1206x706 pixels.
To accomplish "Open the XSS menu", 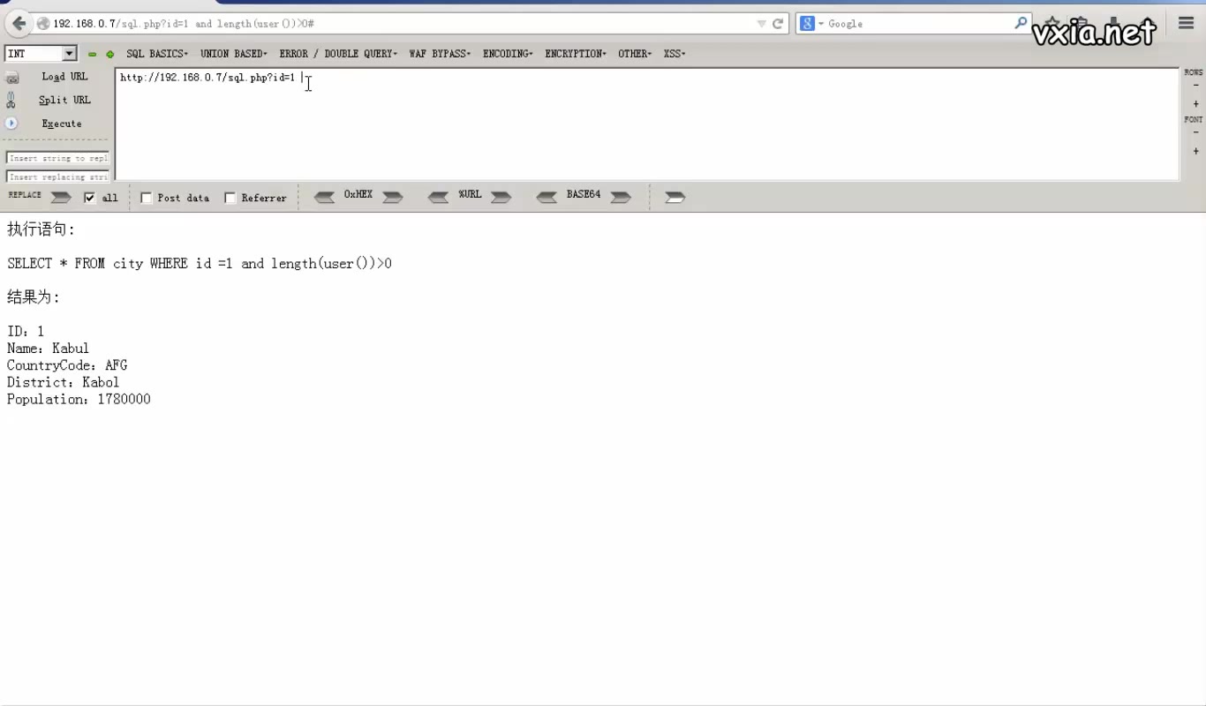I will click(675, 54).
